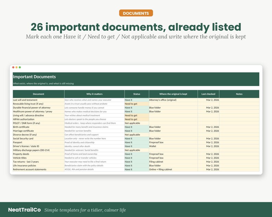The width and height of the screenshot is (272, 217).
Task: Open the Status cell for Last will and testament
Action: 137,100
